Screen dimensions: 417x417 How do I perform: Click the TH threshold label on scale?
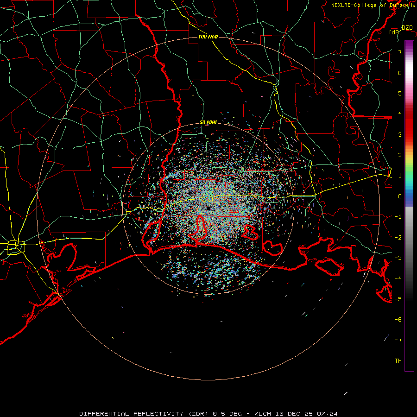click(x=398, y=361)
